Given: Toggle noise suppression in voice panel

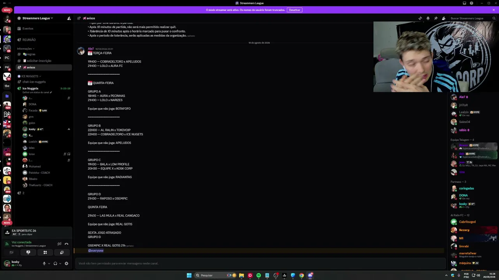Looking at the screenshot, I should (x=59, y=244).
